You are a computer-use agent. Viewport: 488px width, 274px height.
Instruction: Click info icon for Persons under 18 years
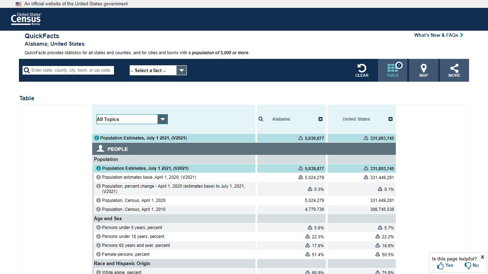(x=99, y=237)
